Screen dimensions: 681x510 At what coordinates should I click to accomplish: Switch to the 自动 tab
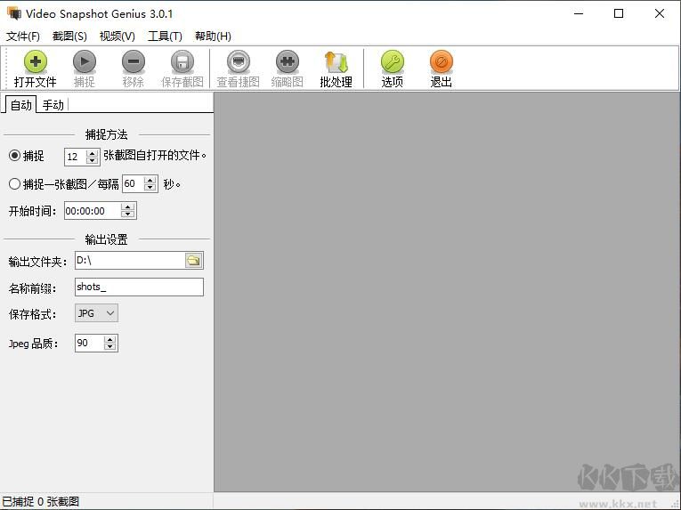click(20, 105)
